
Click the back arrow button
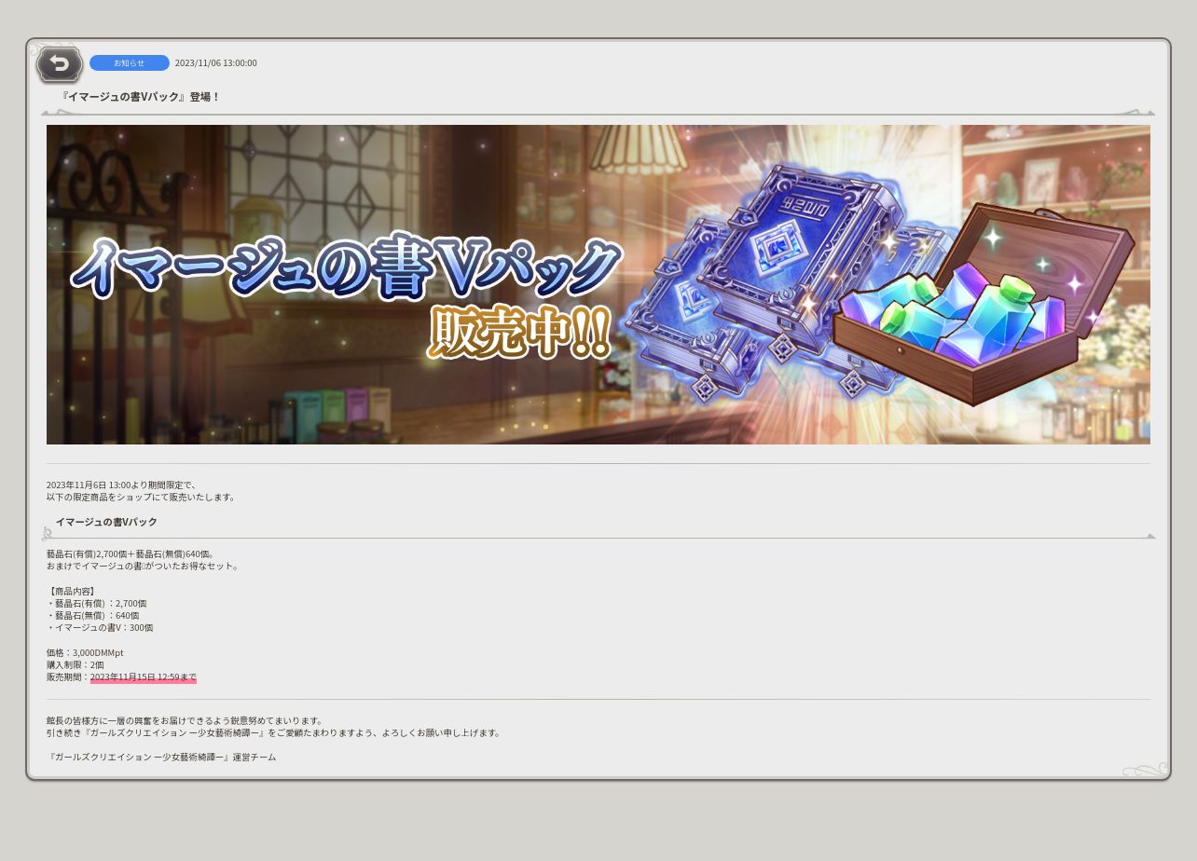pos(60,64)
